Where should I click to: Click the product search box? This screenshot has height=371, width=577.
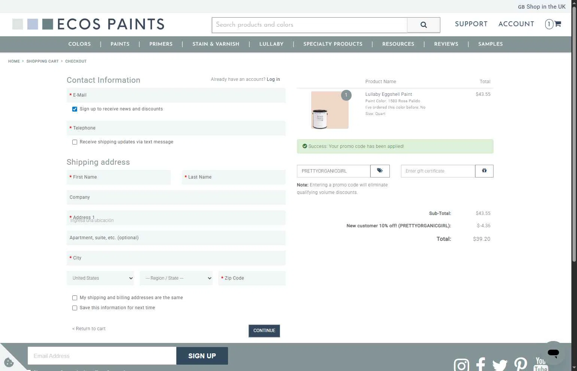[310, 25]
